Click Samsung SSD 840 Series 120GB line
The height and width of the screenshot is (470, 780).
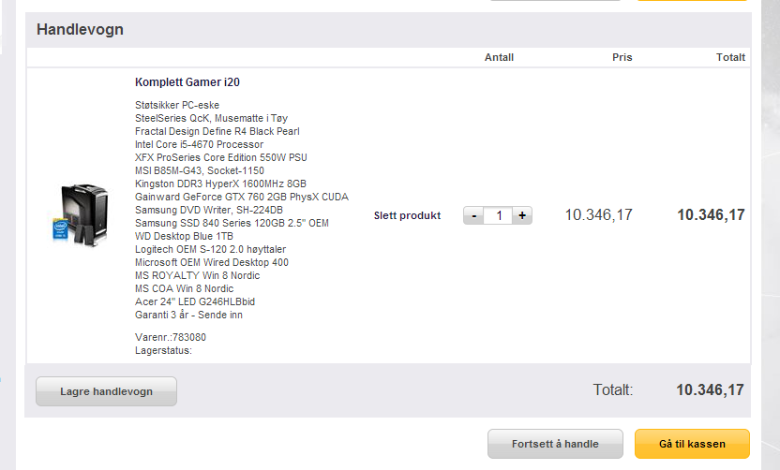(232, 223)
